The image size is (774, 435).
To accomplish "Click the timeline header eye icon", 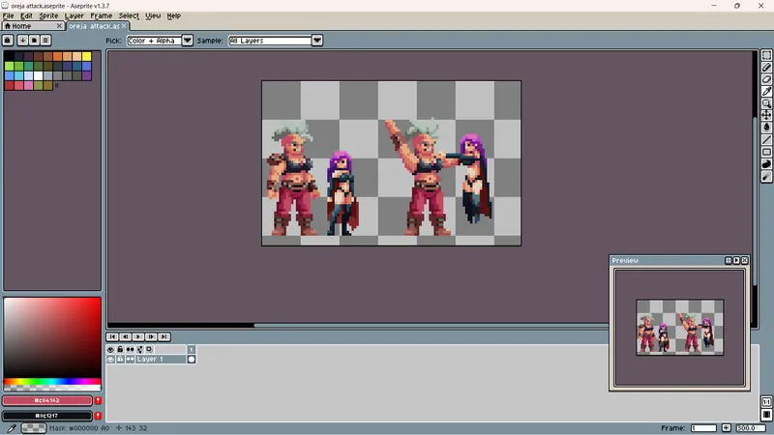I will click(x=110, y=349).
